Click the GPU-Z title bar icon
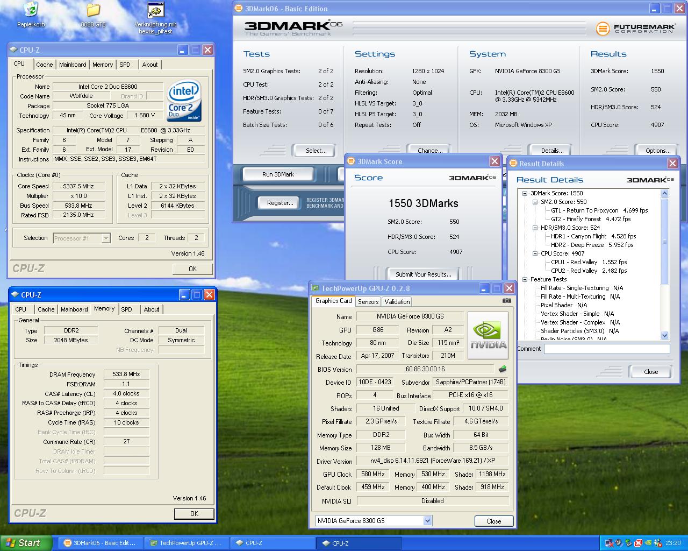This screenshot has height=551, width=688. (316, 288)
